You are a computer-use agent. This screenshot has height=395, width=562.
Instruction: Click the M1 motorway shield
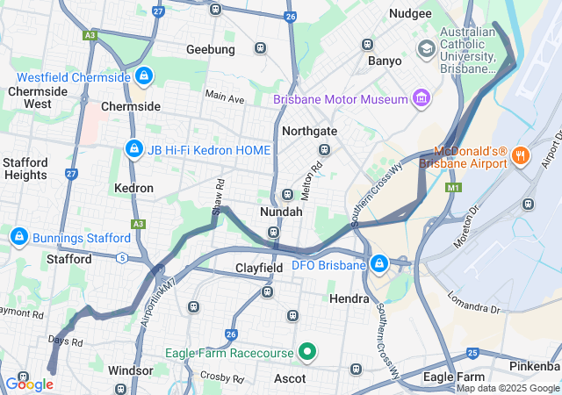453,188
